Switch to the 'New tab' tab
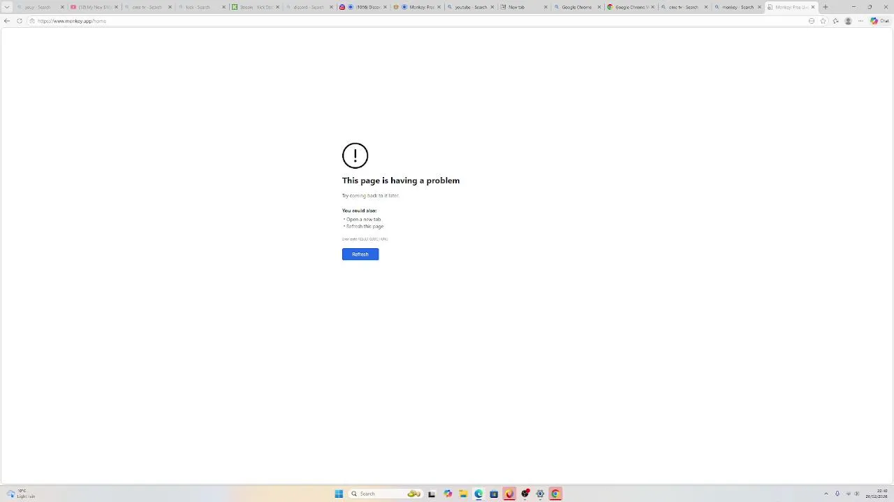Viewport: 894px width, 502px height. coord(524,7)
